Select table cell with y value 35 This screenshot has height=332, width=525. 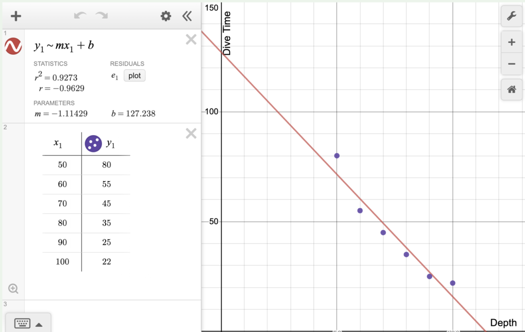[x=107, y=223]
